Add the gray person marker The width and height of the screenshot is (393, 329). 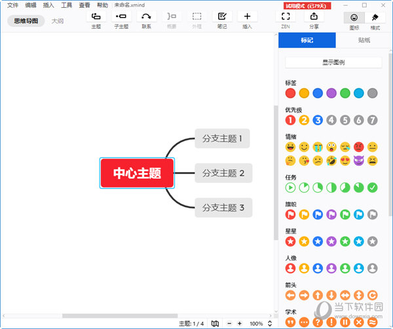coord(373,268)
